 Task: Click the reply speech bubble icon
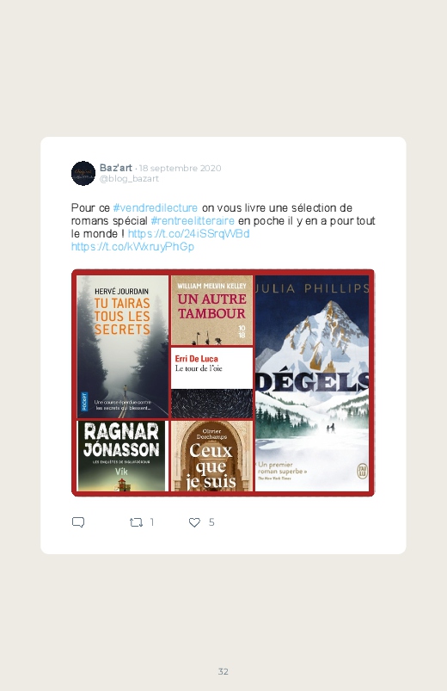[x=78, y=522]
